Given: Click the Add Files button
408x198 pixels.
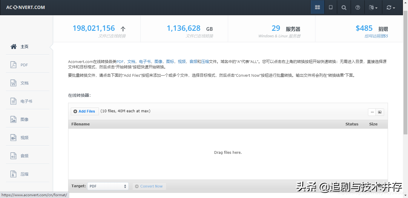Looking at the screenshot, I should [x=85, y=111].
